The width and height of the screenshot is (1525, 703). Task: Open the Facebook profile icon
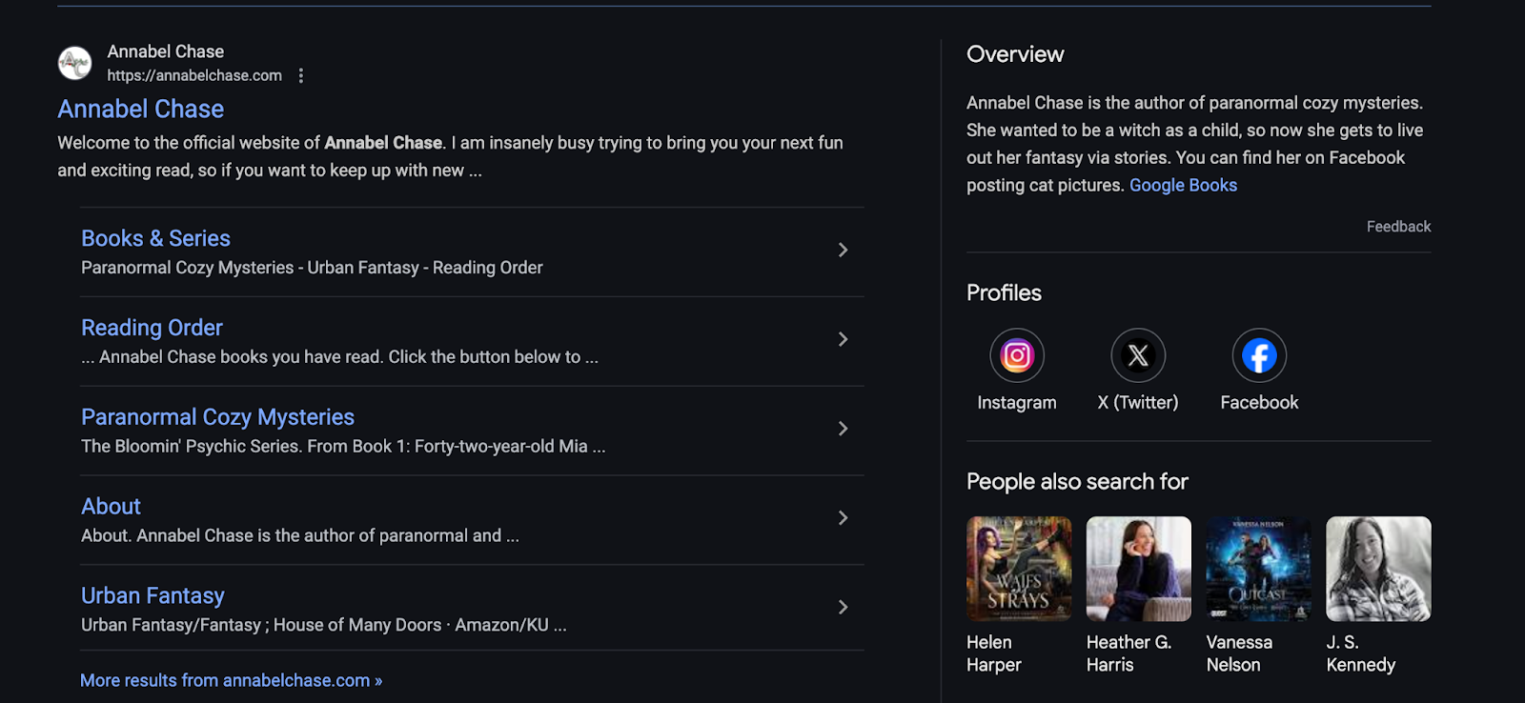[1259, 355]
